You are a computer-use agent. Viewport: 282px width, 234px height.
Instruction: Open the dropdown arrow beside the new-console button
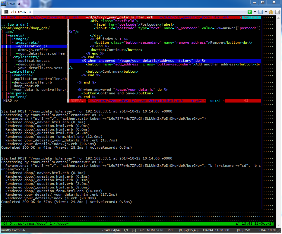click(x=255, y=12)
